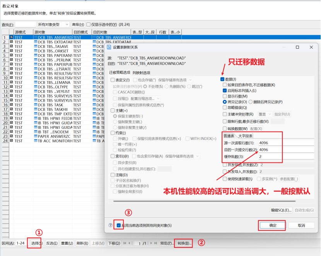
Task: Click last page navigation arrow
Action: point(155,243)
